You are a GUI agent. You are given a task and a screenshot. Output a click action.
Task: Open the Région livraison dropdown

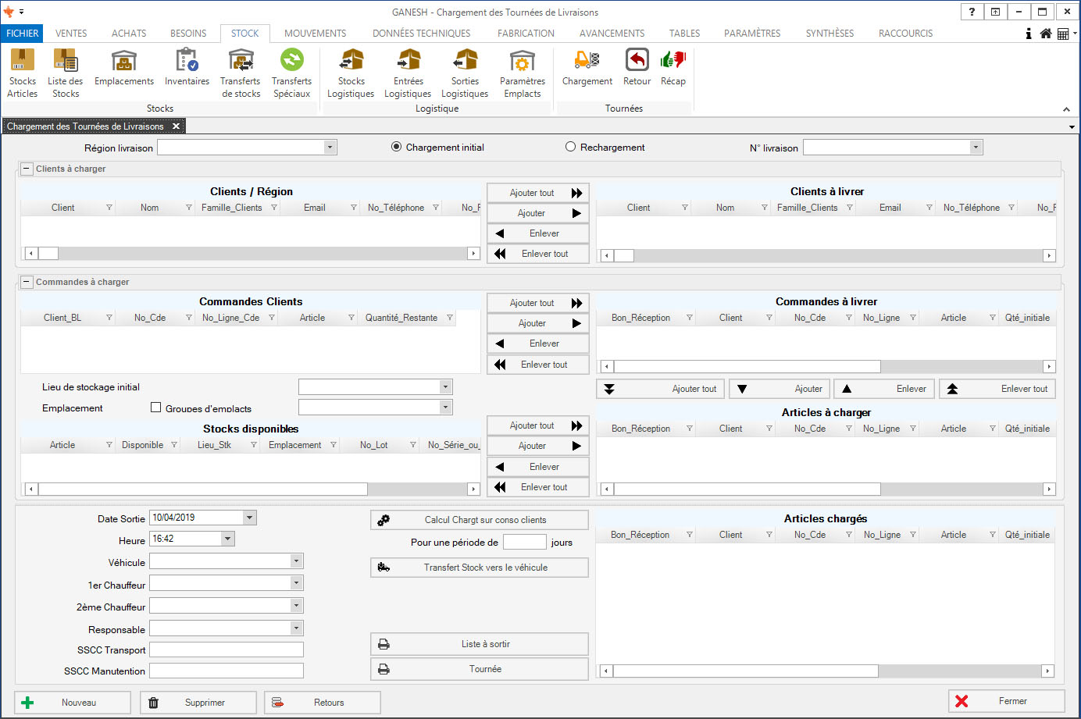pyautogui.click(x=330, y=148)
